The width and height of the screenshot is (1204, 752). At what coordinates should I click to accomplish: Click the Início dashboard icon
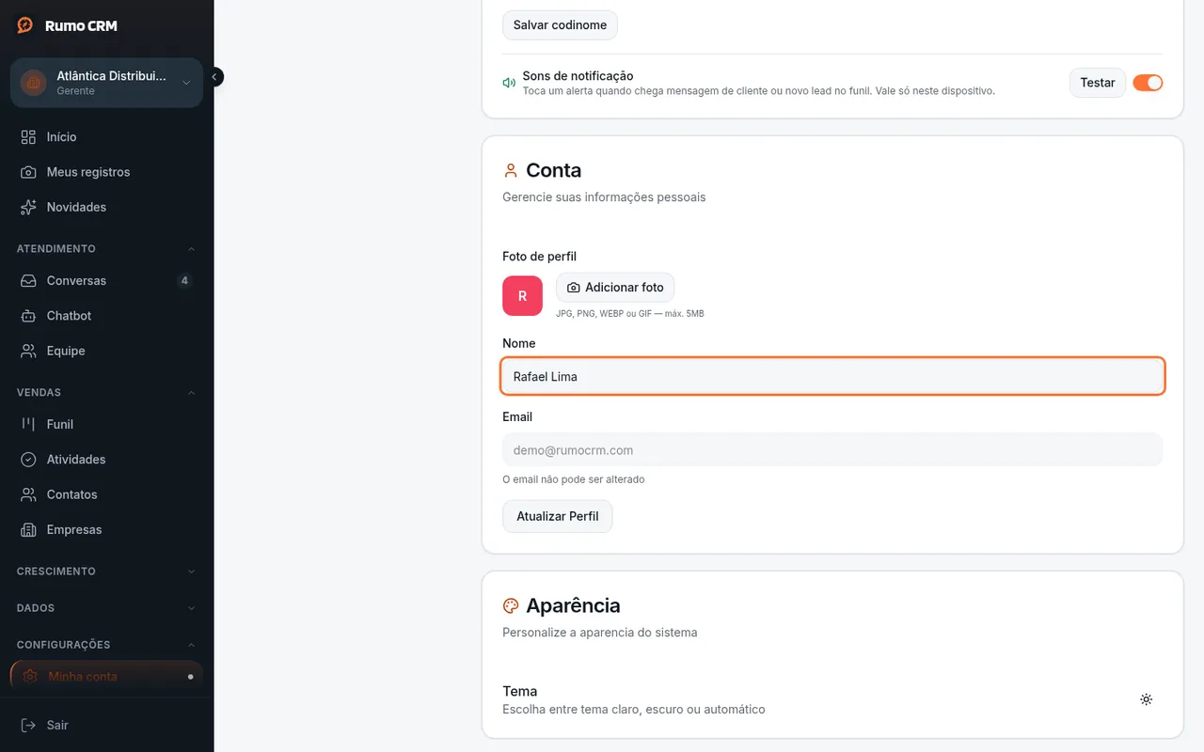click(x=28, y=137)
